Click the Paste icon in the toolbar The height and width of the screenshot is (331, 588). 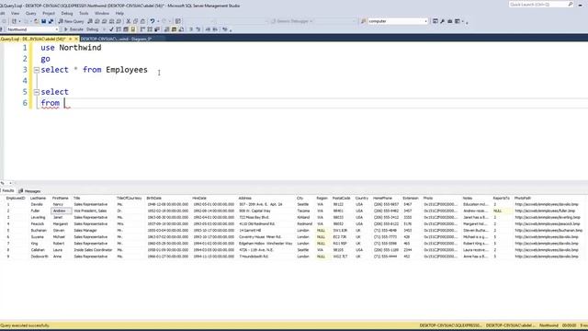(x=142, y=21)
